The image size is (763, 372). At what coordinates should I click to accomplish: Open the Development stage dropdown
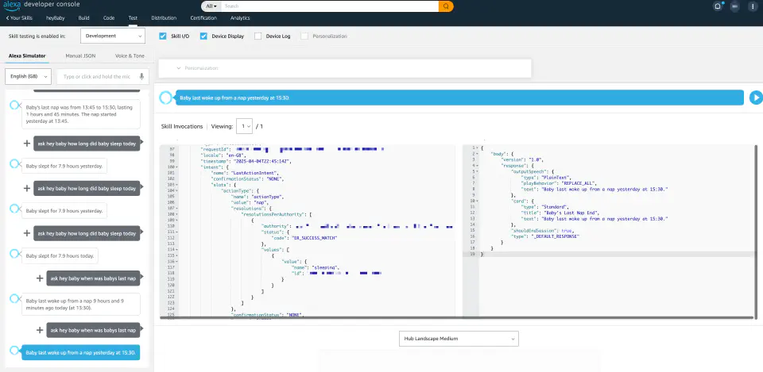coord(113,36)
